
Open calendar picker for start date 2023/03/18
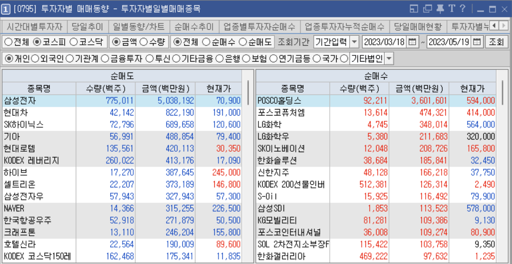point(413,42)
